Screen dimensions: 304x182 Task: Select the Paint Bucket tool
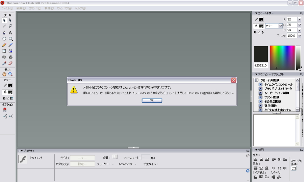(x=10, y=57)
